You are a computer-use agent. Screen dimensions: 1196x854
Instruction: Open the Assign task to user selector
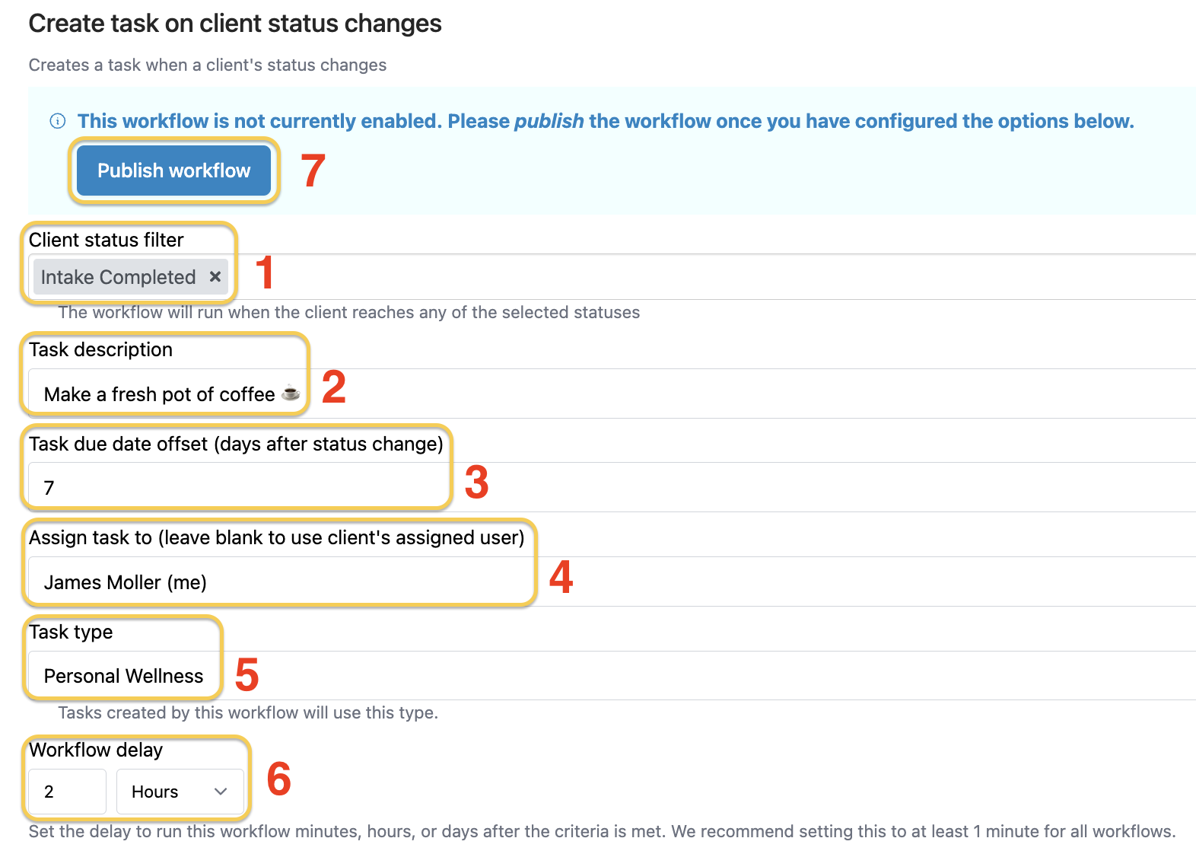coord(279,582)
